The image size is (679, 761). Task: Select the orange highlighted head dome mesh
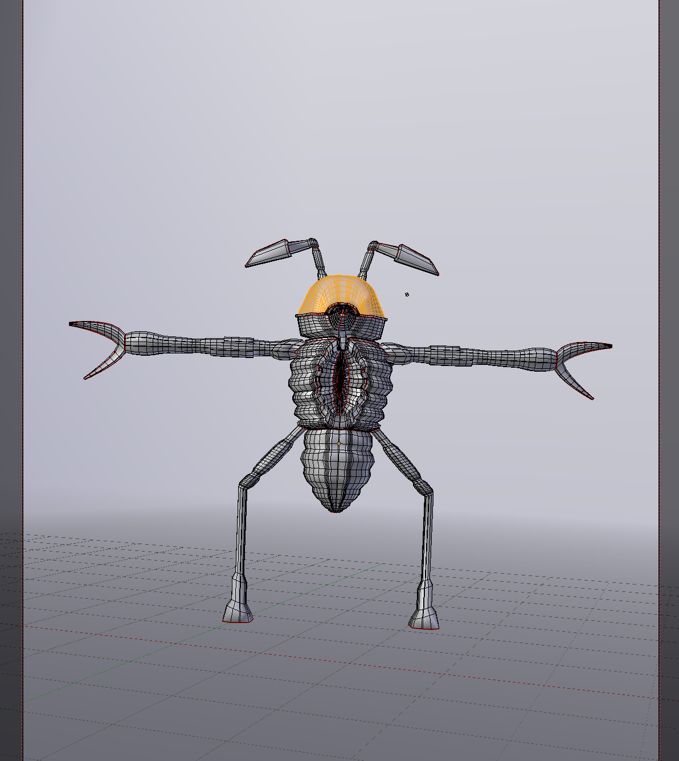[342, 291]
